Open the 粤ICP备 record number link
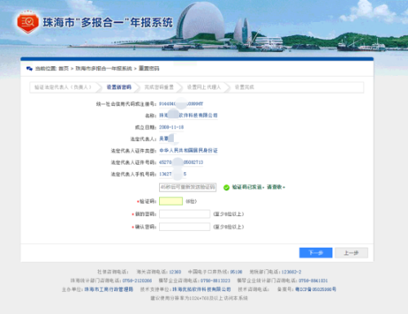This screenshot has width=408, height=314. tap(316, 290)
